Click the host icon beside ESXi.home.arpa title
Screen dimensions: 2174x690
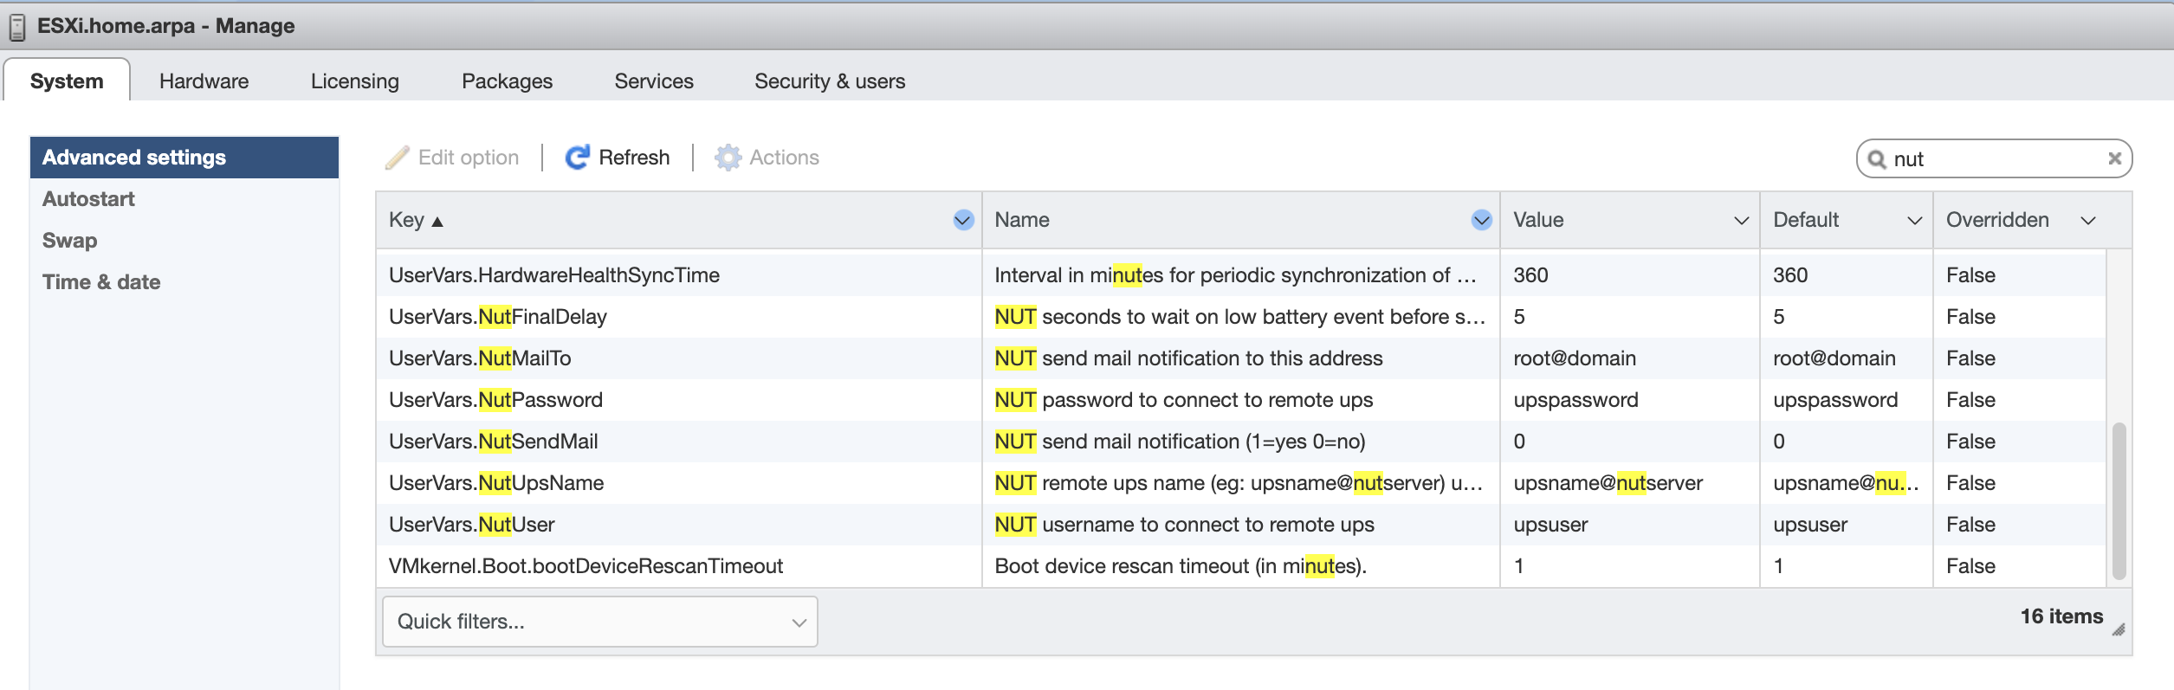(x=17, y=27)
